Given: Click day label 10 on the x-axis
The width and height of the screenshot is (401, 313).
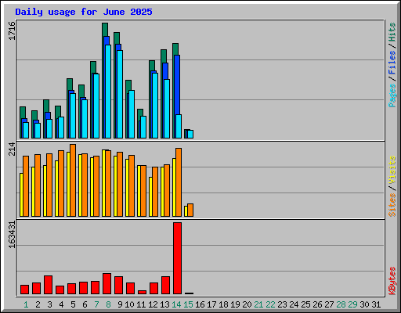Looking at the screenshot, I should pos(129,304).
